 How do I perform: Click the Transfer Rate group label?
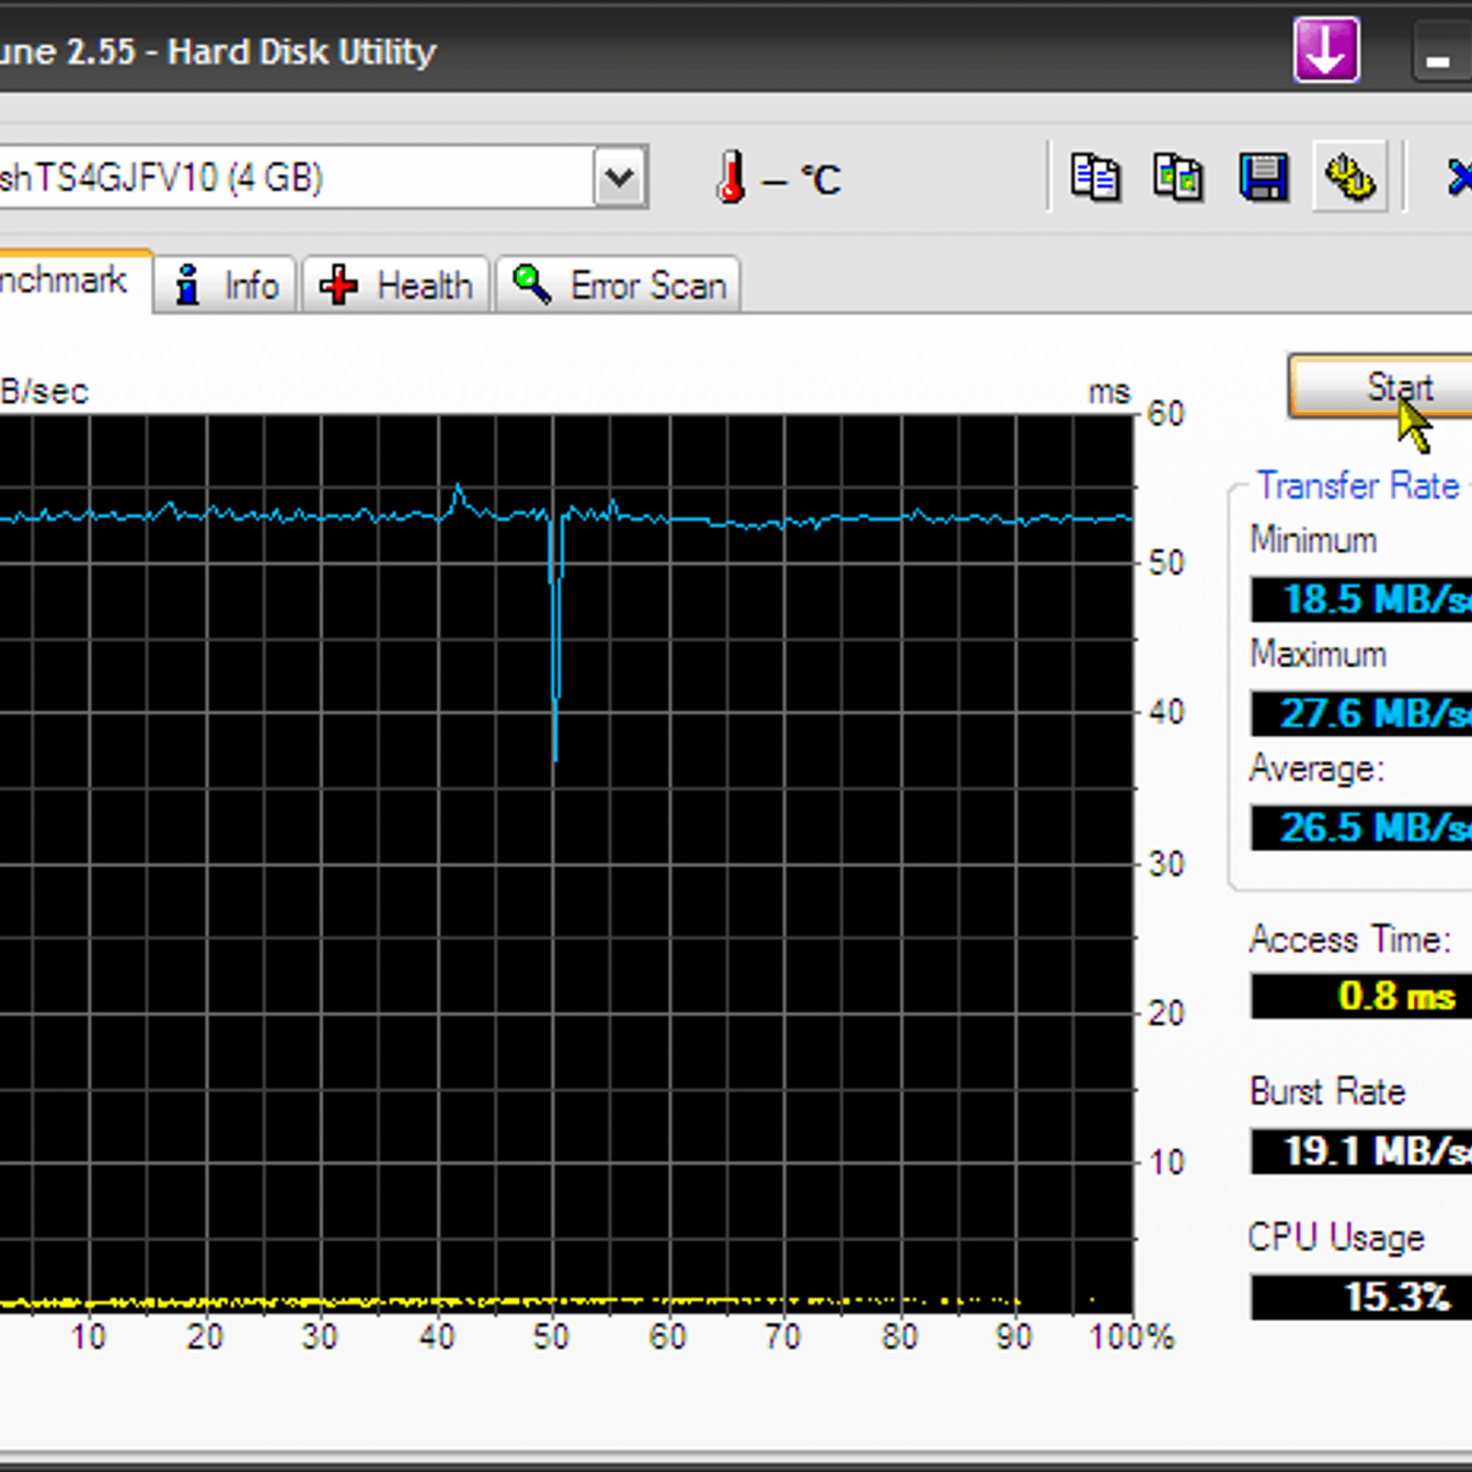1358,485
